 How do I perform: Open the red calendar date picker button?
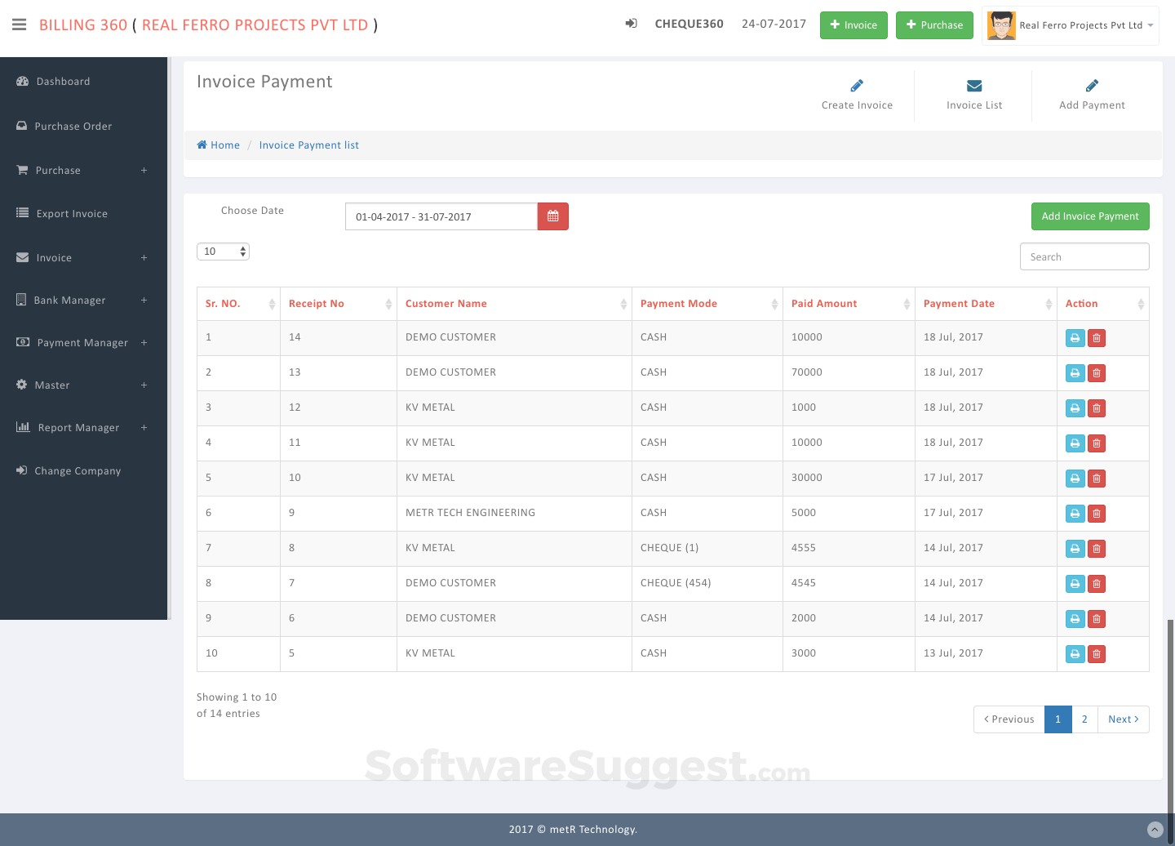tap(553, 216)
